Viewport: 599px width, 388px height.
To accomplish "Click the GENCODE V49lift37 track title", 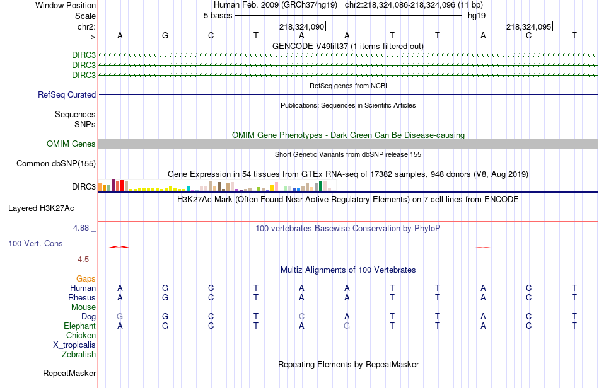I will click(348, 46).
